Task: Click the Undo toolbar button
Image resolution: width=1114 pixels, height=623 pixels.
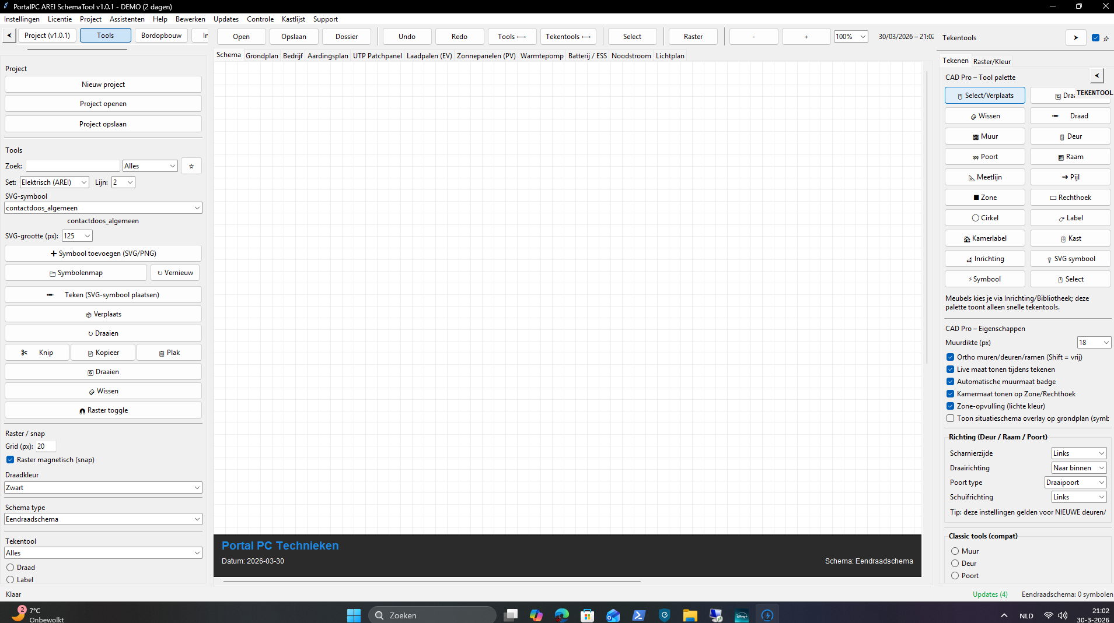Action: (x=407, y=37)
